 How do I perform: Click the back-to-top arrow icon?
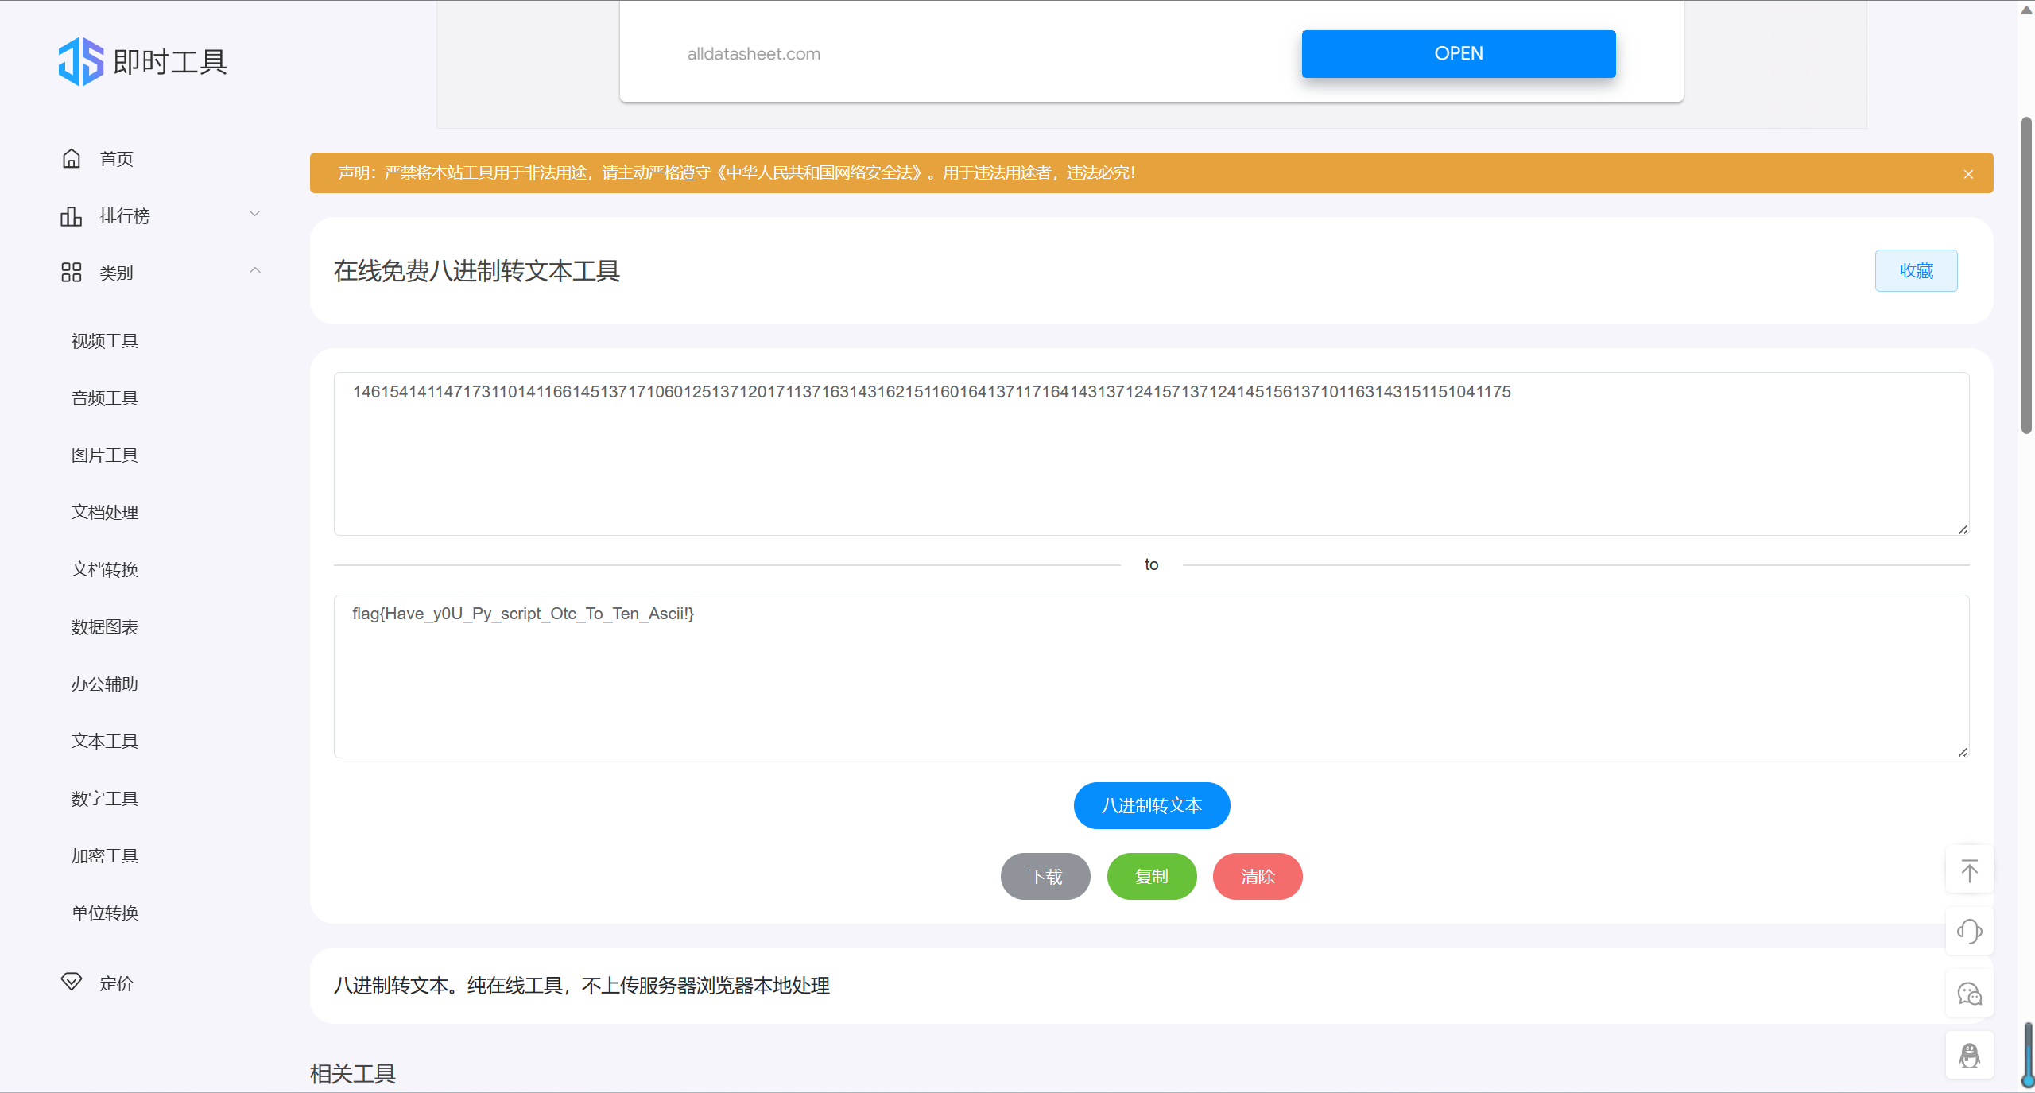click(x=1969, y=870)
